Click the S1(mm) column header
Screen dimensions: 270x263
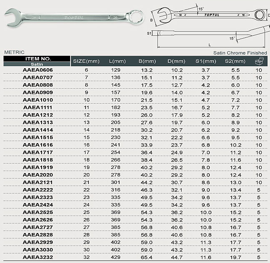206,61
